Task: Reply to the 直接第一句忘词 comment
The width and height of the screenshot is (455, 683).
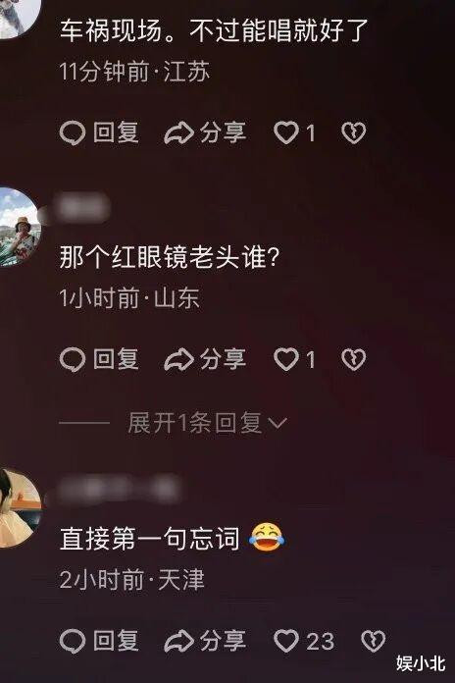Action: coord(99,641)
